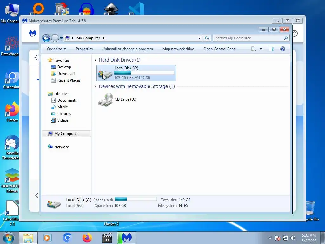Collapse the Hard Disk Drives group

coord(96,60)
